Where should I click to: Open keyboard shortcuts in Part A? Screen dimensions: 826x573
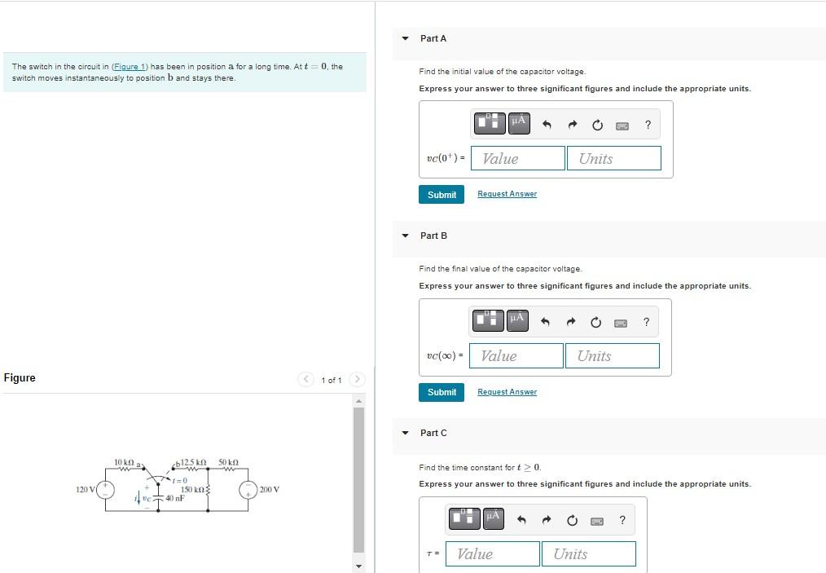(x=622, y=126)
